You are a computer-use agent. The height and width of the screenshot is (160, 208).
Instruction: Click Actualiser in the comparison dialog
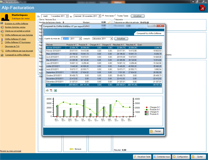122,38
